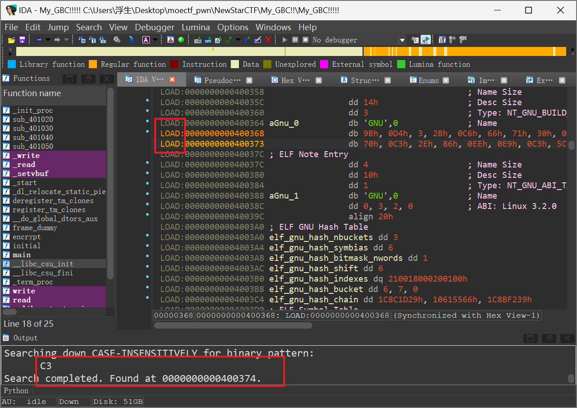Select 'encrypt' in the Functions list
The width and height of the screenshot is (577, 408).
click(x=27, y=236)
